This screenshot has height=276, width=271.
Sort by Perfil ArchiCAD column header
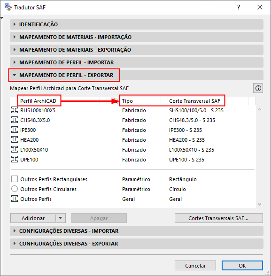(38, 101)
